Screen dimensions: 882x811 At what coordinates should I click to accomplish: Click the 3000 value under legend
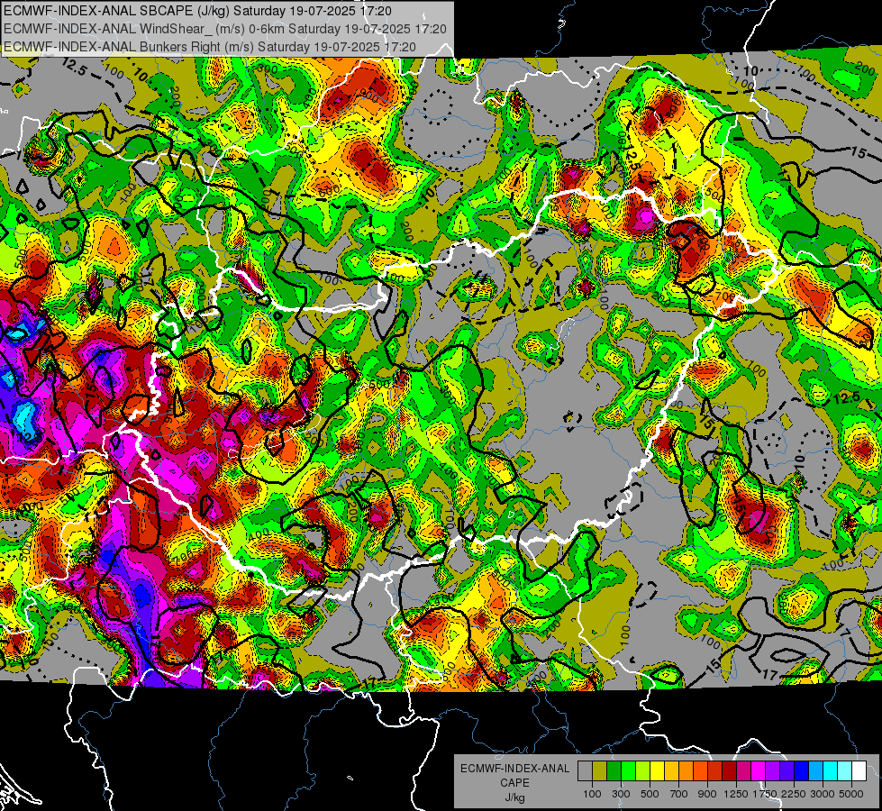point(823,794)
